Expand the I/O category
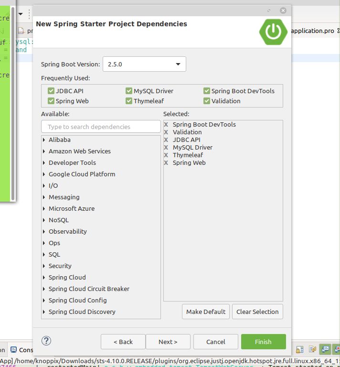 click(44, 186)
